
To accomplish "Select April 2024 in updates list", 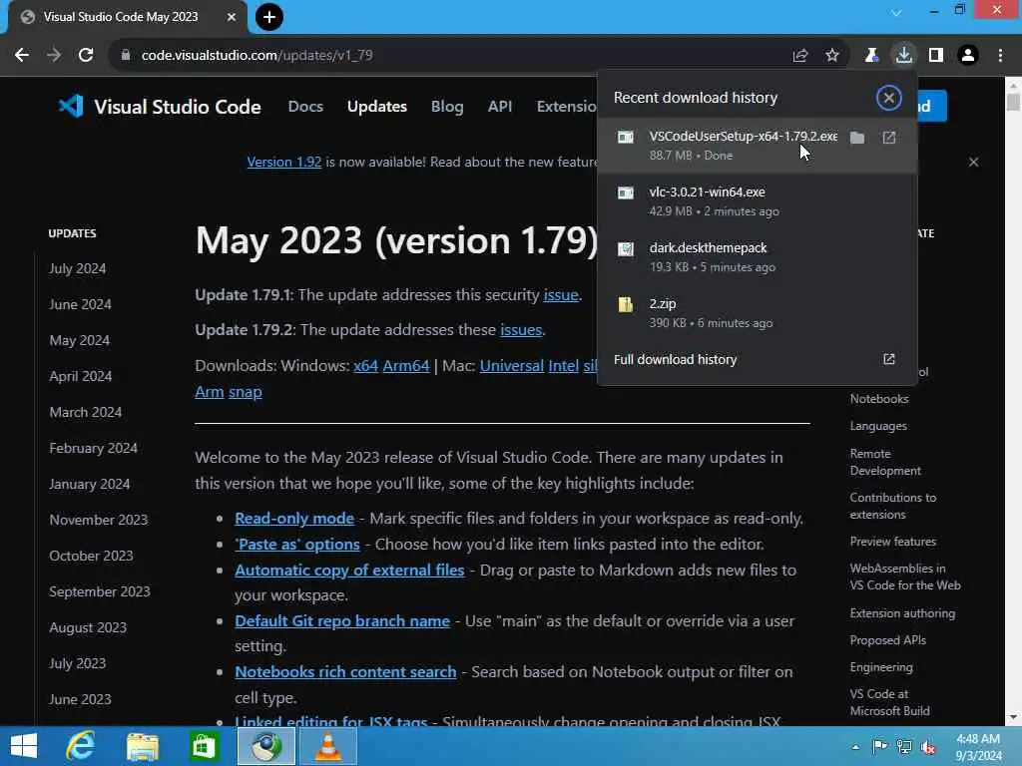I will (x=81, y=376).
